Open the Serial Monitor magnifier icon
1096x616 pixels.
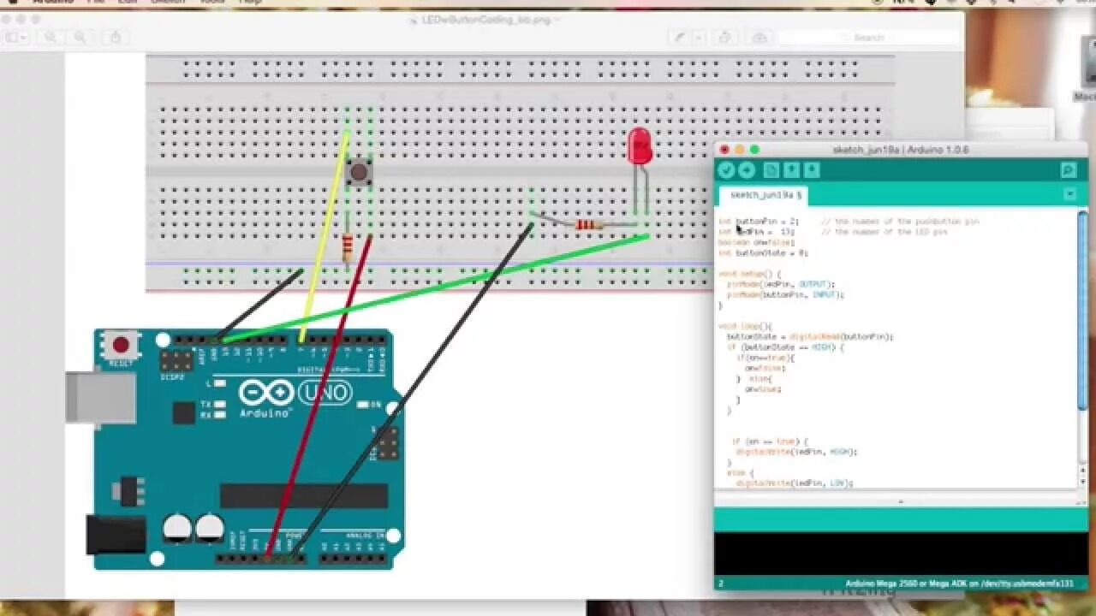point(1068,170)
